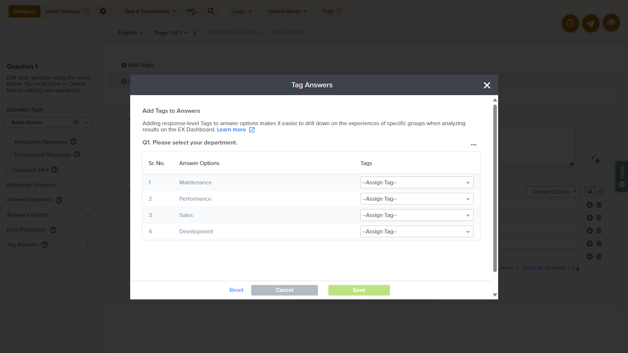Click the external link icon after Learn more
The width and height of the screenshot is (628, 353).
pyautogui.click(x=252, y=130)
